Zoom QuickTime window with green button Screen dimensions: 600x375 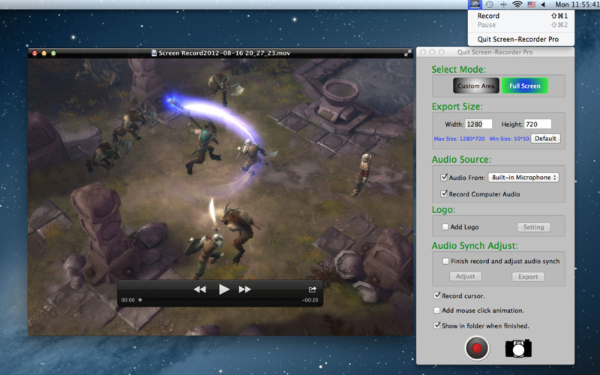pyautogui.click(x=53, y=53)
